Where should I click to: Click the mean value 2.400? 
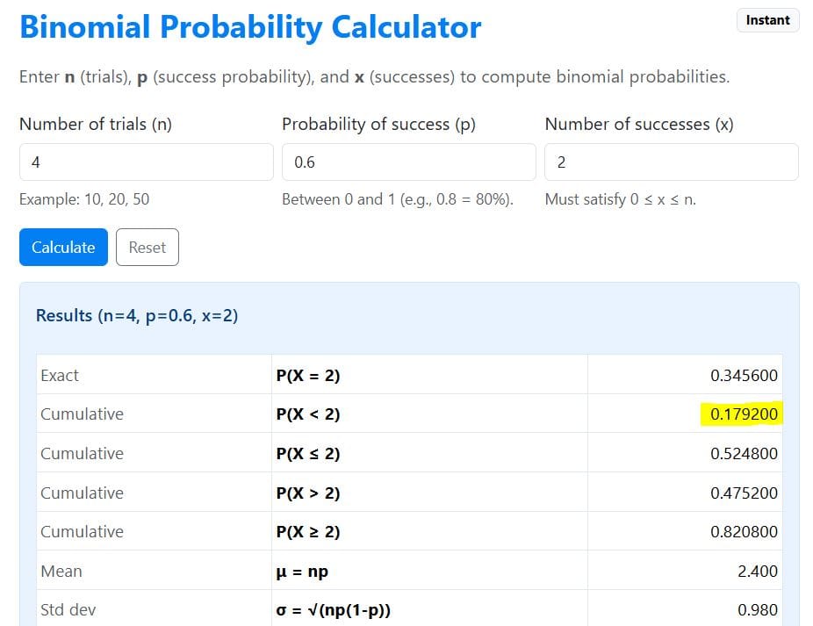click(x=759, y=571)
